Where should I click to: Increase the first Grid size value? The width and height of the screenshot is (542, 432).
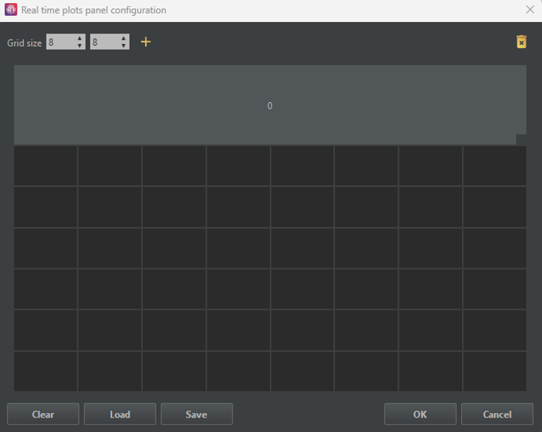coord(80,38)
